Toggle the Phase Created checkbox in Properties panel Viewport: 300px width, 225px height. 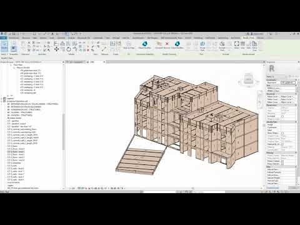(x=282, y=161)
